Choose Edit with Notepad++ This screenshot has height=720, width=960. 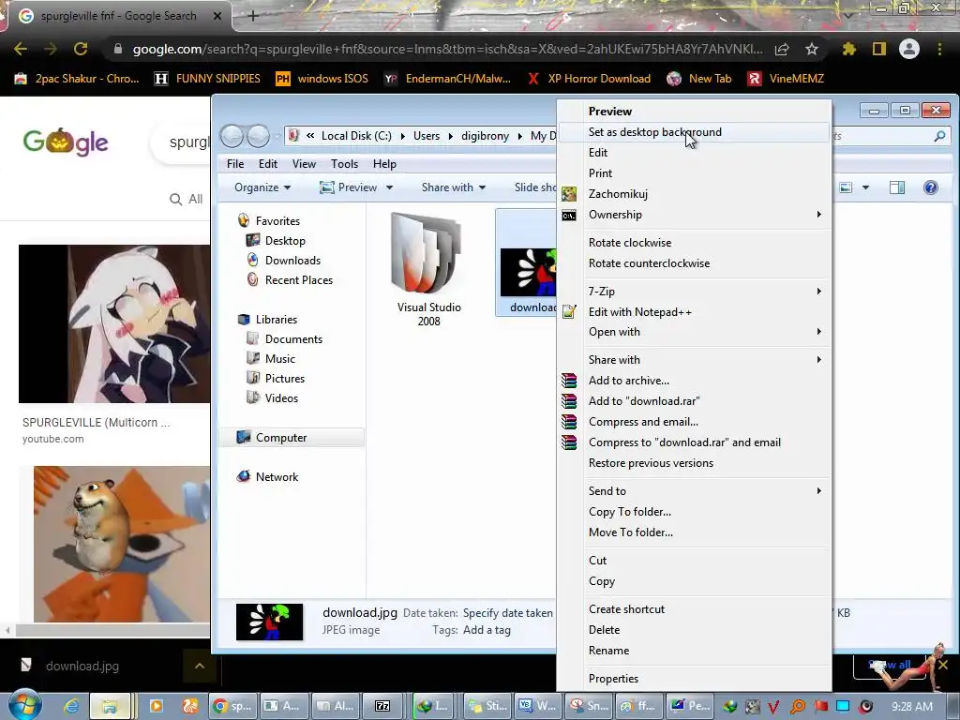click(695, 312)
